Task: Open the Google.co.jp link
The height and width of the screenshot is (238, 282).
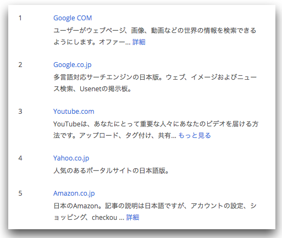Action: pos(73,65)
